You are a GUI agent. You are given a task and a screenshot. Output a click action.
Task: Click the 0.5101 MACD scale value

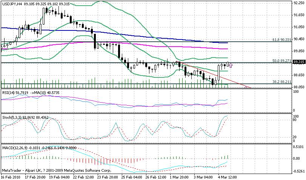[298, 147]
